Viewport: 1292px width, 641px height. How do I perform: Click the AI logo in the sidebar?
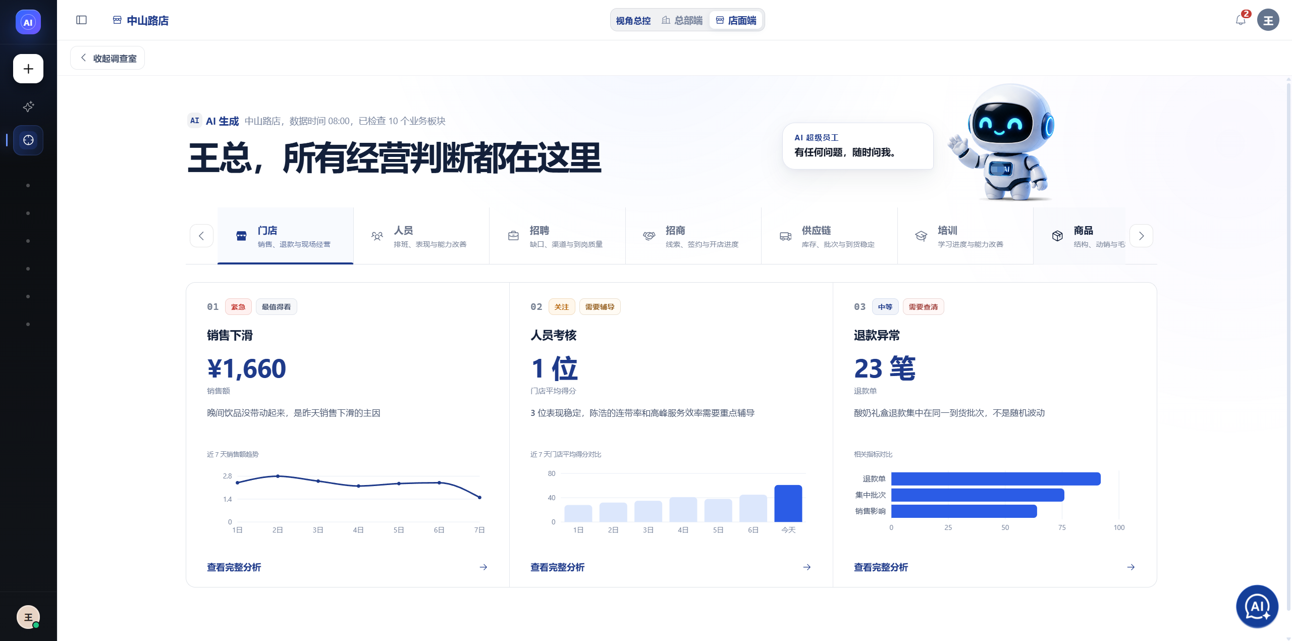pos(28,22)
